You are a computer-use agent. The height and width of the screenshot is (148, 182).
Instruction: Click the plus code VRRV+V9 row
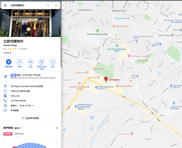(30, 91)
